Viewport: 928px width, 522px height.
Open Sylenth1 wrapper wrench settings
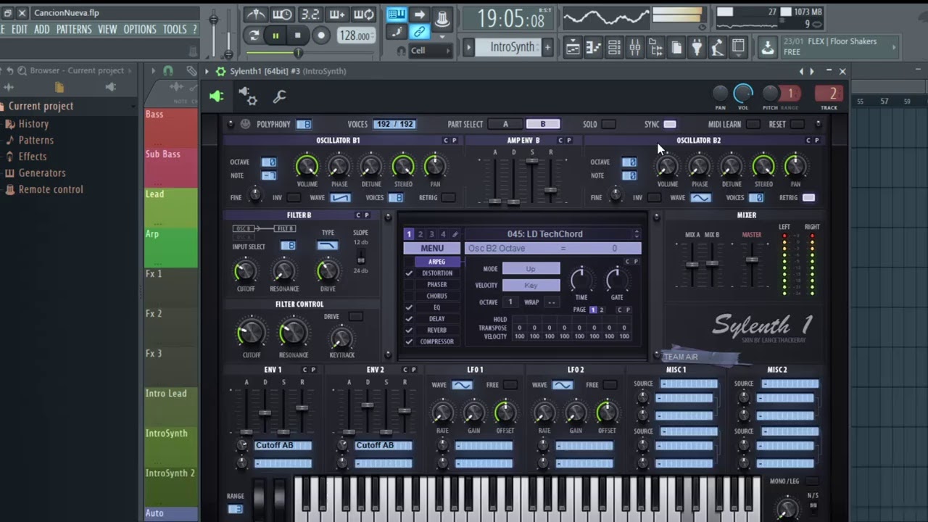(x=279, y=96)
